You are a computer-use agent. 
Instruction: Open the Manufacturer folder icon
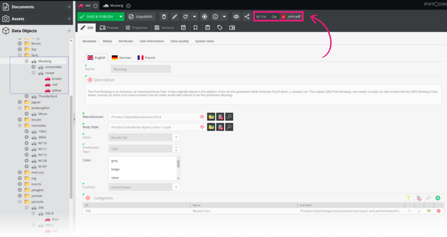click(211, 117)
